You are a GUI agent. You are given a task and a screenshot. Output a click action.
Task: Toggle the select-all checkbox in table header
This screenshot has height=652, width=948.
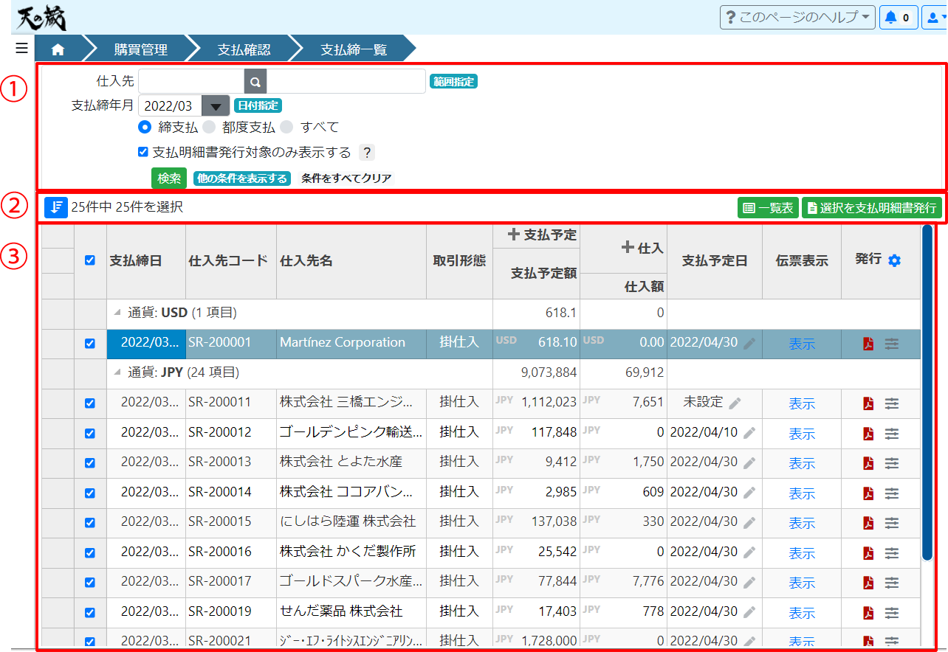pos(90,260)
